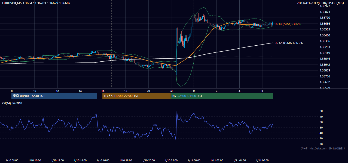Screen dimensions: 348x163
Task: Click price axis value 1.36666
Action: 325,24
